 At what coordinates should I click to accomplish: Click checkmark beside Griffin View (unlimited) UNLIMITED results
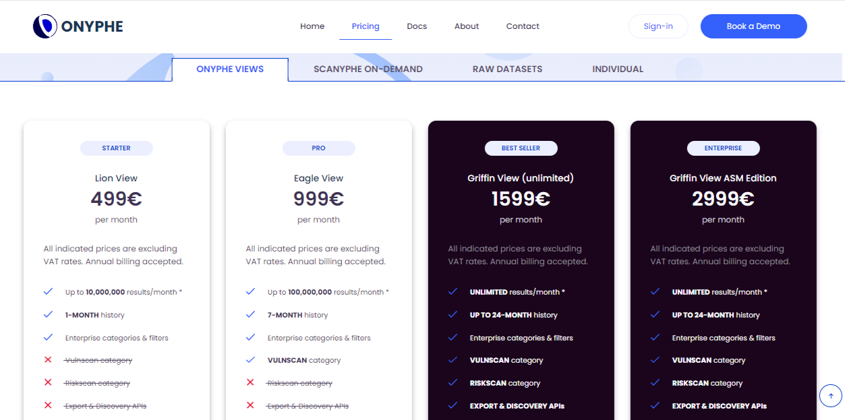click(x=453, y=292)
